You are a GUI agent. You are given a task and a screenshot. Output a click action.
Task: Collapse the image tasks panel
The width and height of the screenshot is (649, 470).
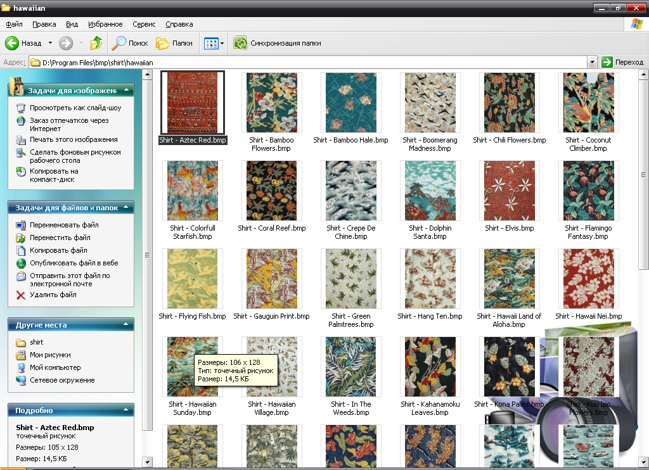pos(126,90)
